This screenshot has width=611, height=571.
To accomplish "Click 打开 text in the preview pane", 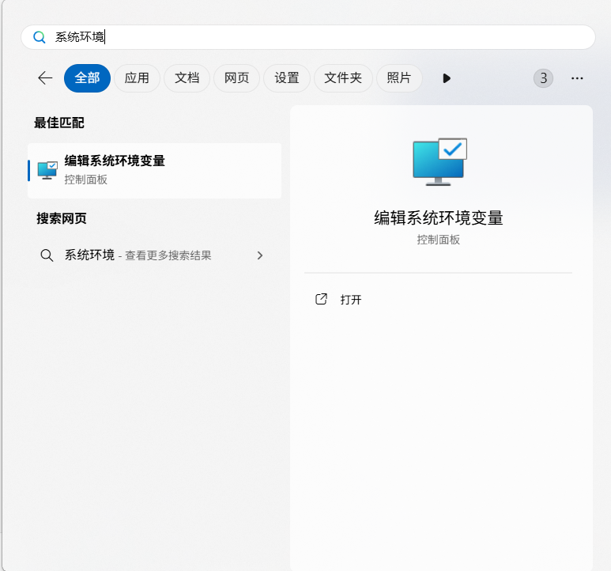I will (x=351, y=300).
